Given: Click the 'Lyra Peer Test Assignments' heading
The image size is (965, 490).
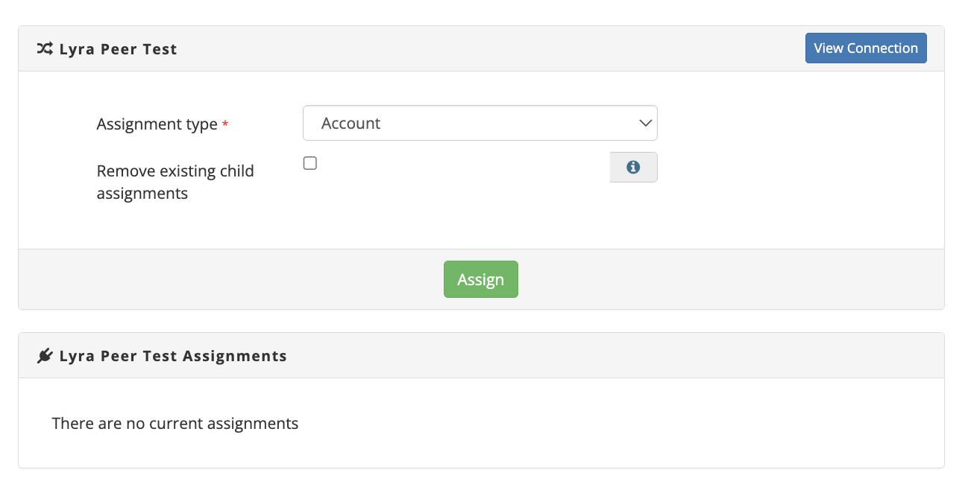Looking at the screenshot, I should tap(173, 356).
